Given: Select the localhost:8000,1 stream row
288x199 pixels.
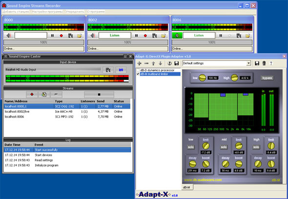Looking at the screenshot, I should click(67, 106).
